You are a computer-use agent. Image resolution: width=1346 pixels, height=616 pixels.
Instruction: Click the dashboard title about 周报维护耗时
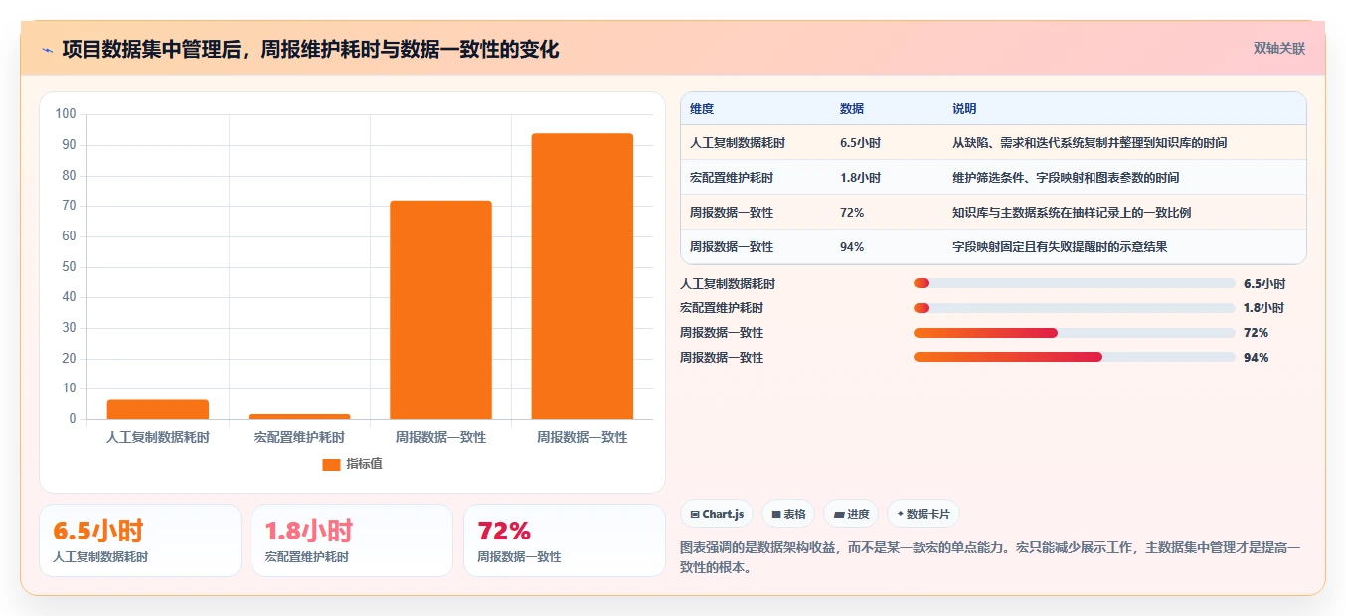[x=310, y=49]
